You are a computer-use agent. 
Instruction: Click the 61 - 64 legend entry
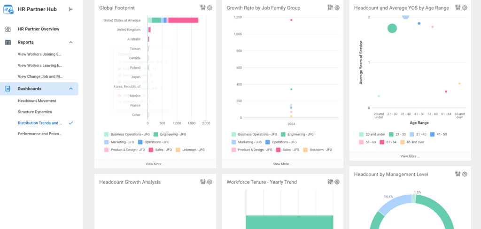388,142
